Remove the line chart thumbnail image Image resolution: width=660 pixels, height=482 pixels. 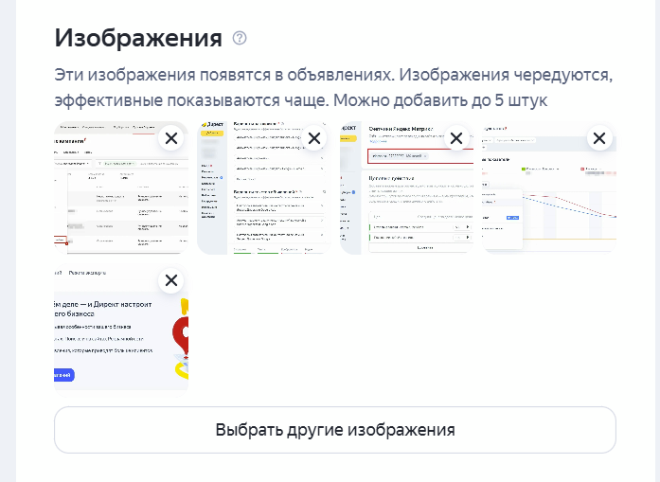pyautogui.click(x=599, y=138)
